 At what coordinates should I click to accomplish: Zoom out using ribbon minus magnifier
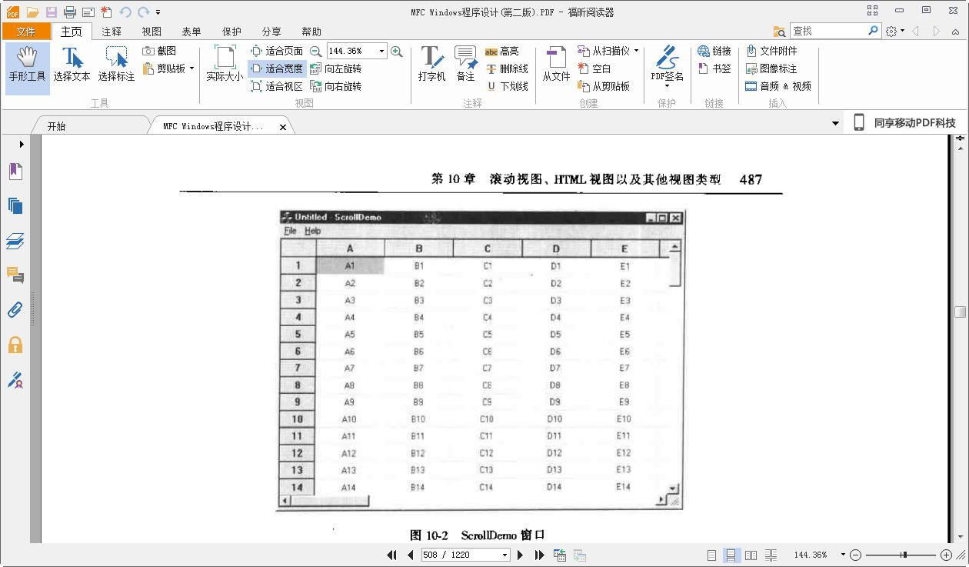(315, 51)
